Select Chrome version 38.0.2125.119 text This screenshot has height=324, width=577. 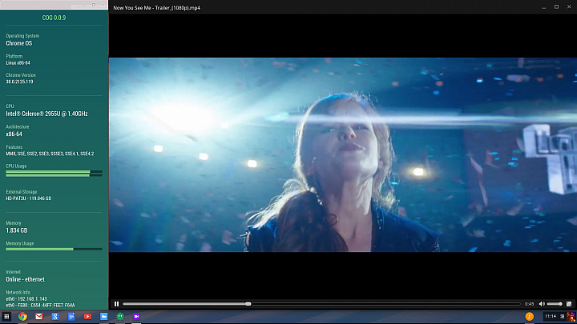(x=19, y=82)
